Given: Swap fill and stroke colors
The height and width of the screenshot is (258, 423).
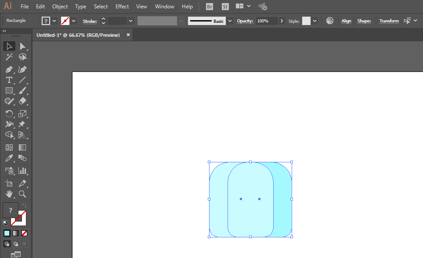Looking at the screenshot, I should [24, 205].
